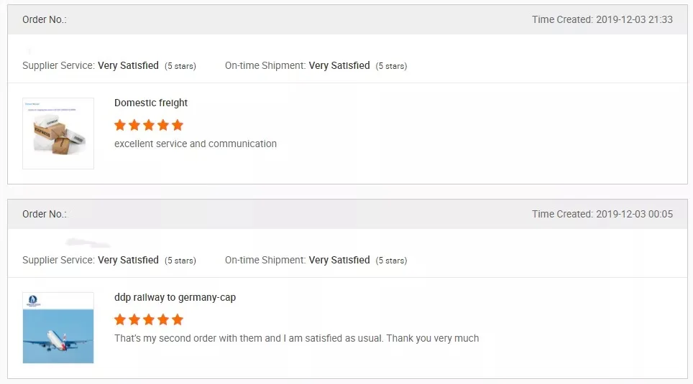The width and height of the screenshot is (693, 384).
Task: Click Order No. of the 00:05 order
Action: 45,214
